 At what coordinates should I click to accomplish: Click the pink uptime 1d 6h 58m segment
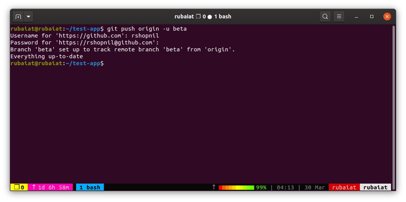pyautogui.click(x=50, y=187)
